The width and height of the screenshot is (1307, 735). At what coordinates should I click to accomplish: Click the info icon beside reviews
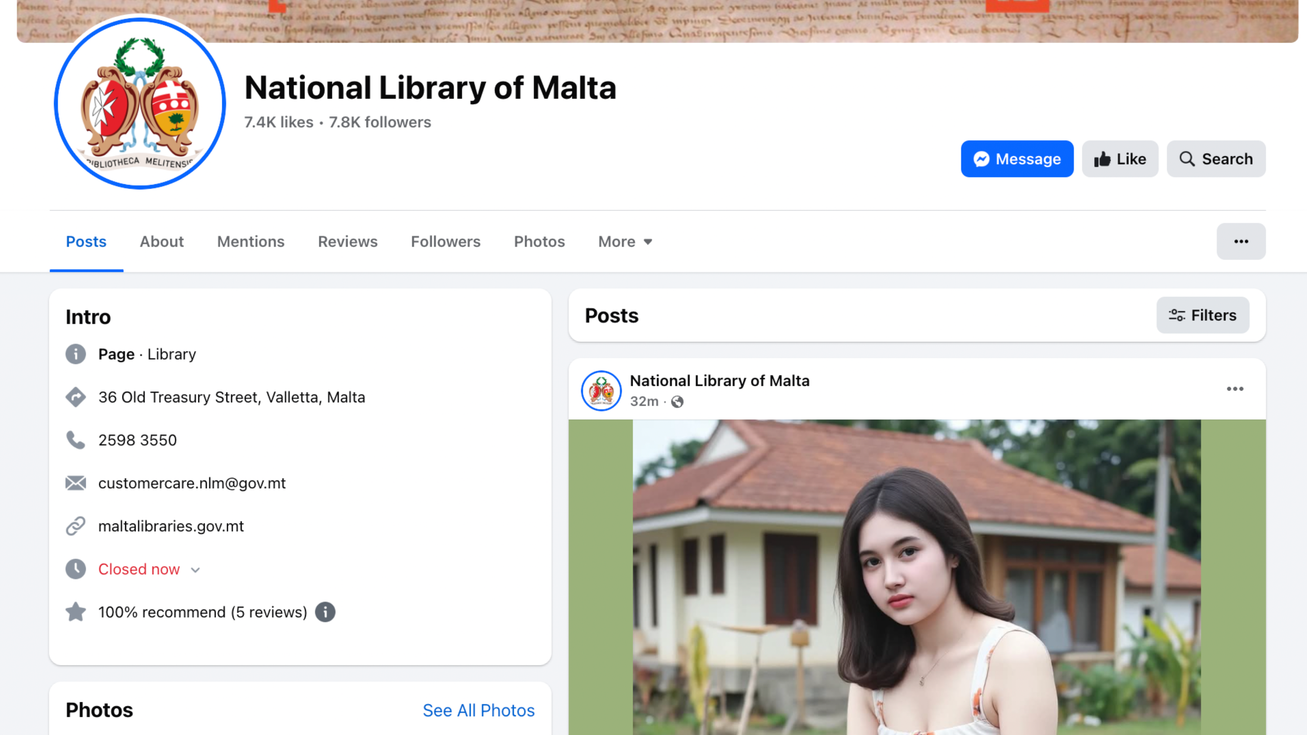point(325,612)
